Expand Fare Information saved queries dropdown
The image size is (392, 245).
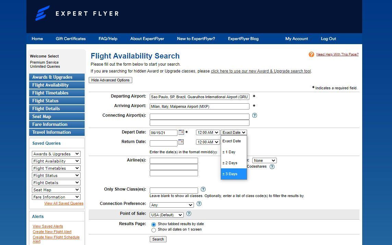pyautogui.click(x=56, y=197)
